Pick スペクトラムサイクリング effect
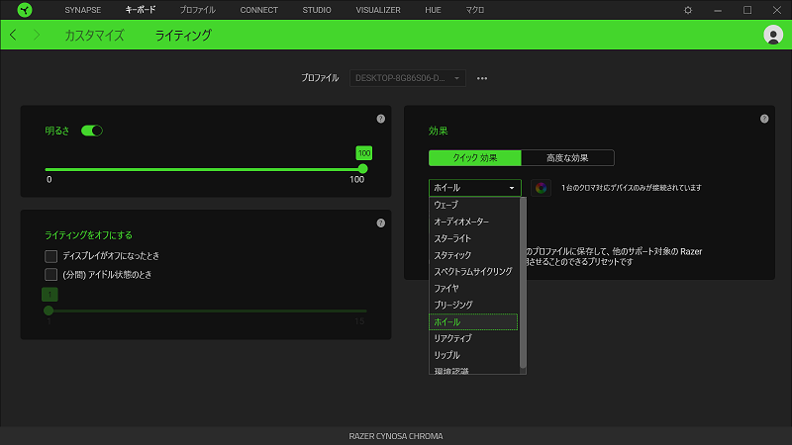 (x=473, y=271)
